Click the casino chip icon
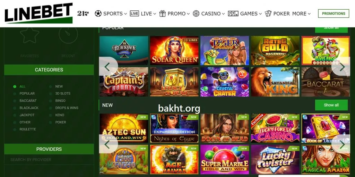355x177 pixels. 196,13
